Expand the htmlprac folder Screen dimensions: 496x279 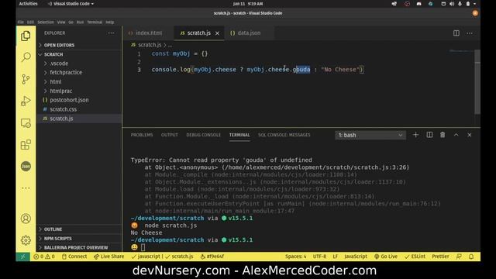(79, 91)
